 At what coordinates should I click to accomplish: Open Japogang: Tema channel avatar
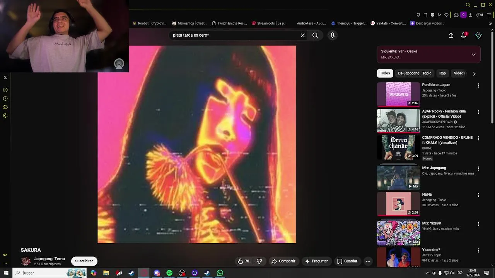[x=26, y=261]
